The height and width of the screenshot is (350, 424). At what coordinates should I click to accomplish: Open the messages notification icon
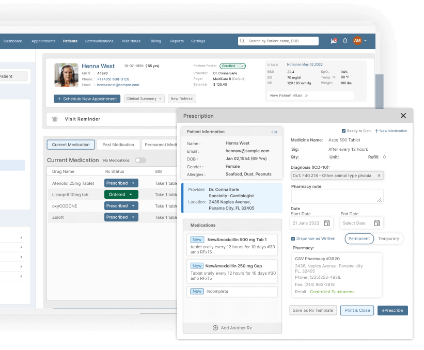pyautogui.click(x=334, y=40)
